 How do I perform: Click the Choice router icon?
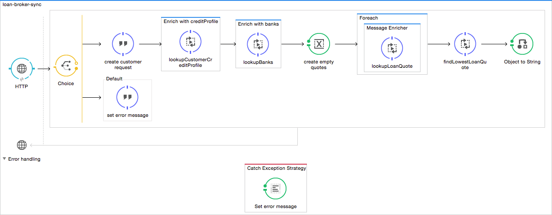(66, 66)
